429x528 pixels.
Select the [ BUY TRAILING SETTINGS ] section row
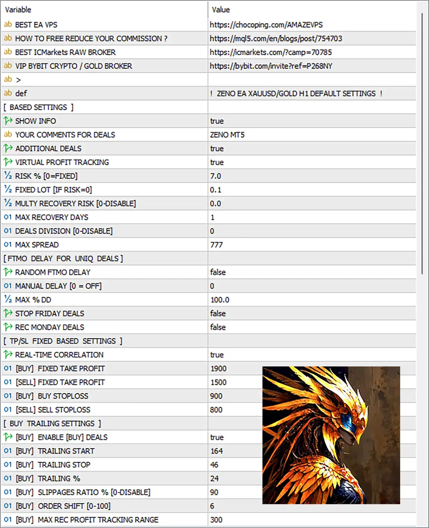(208, 423)
